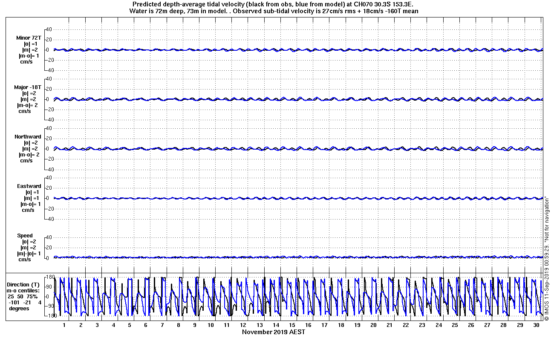
Task: Click the 'Eastward' panel label
Action: (x=29, y=186)
